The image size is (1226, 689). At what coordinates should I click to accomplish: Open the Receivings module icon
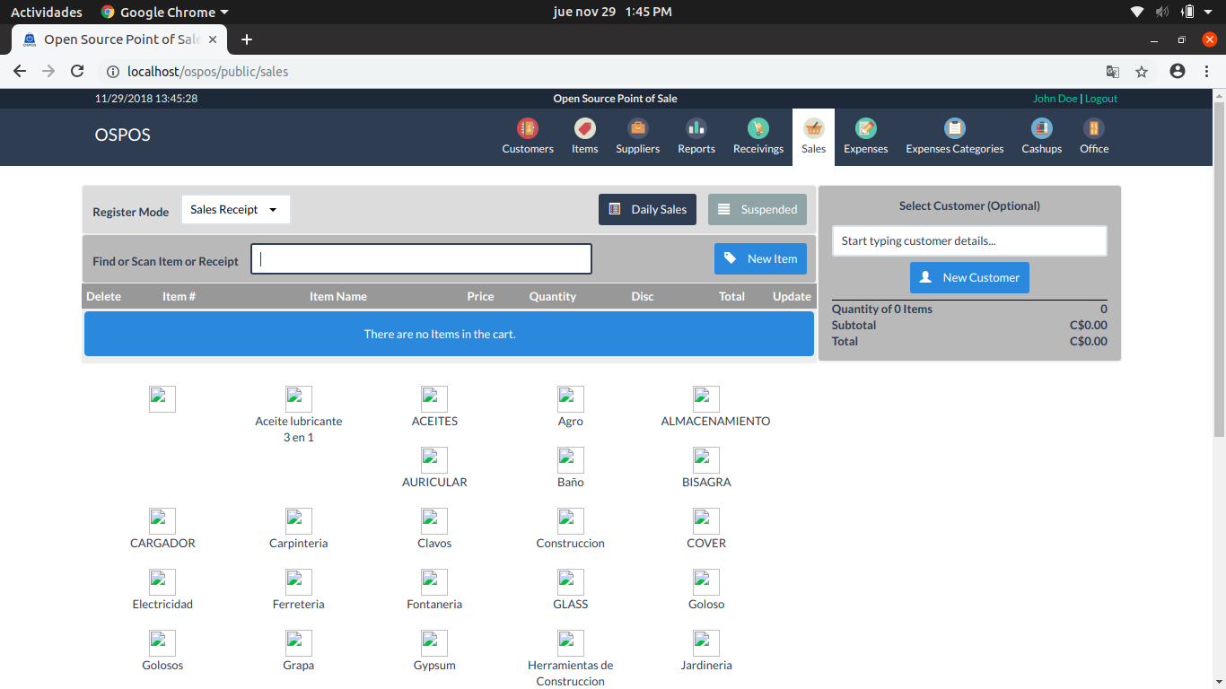click(x=757, y=135)
